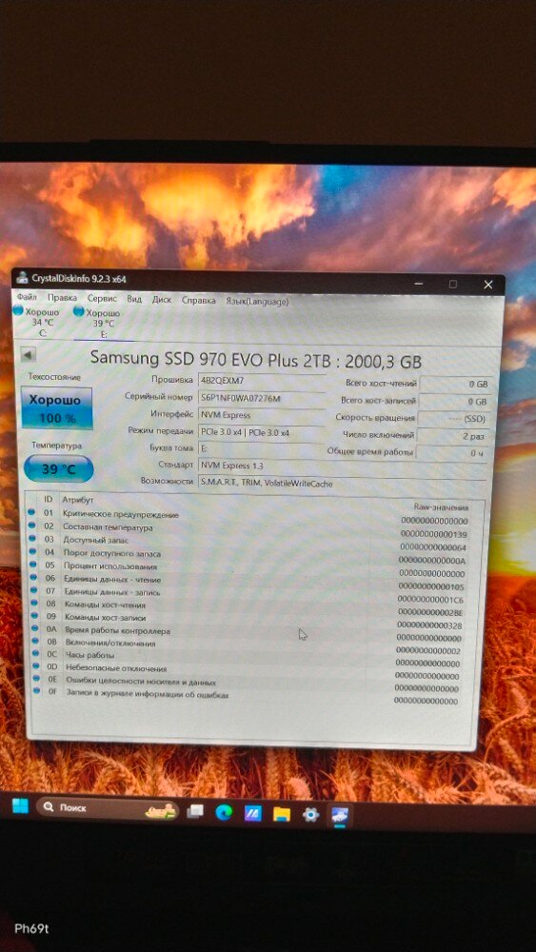The height and width of the screenshot is (952, 536).
Task: Click raw value 0000000000000A
Action: point(432,561)
